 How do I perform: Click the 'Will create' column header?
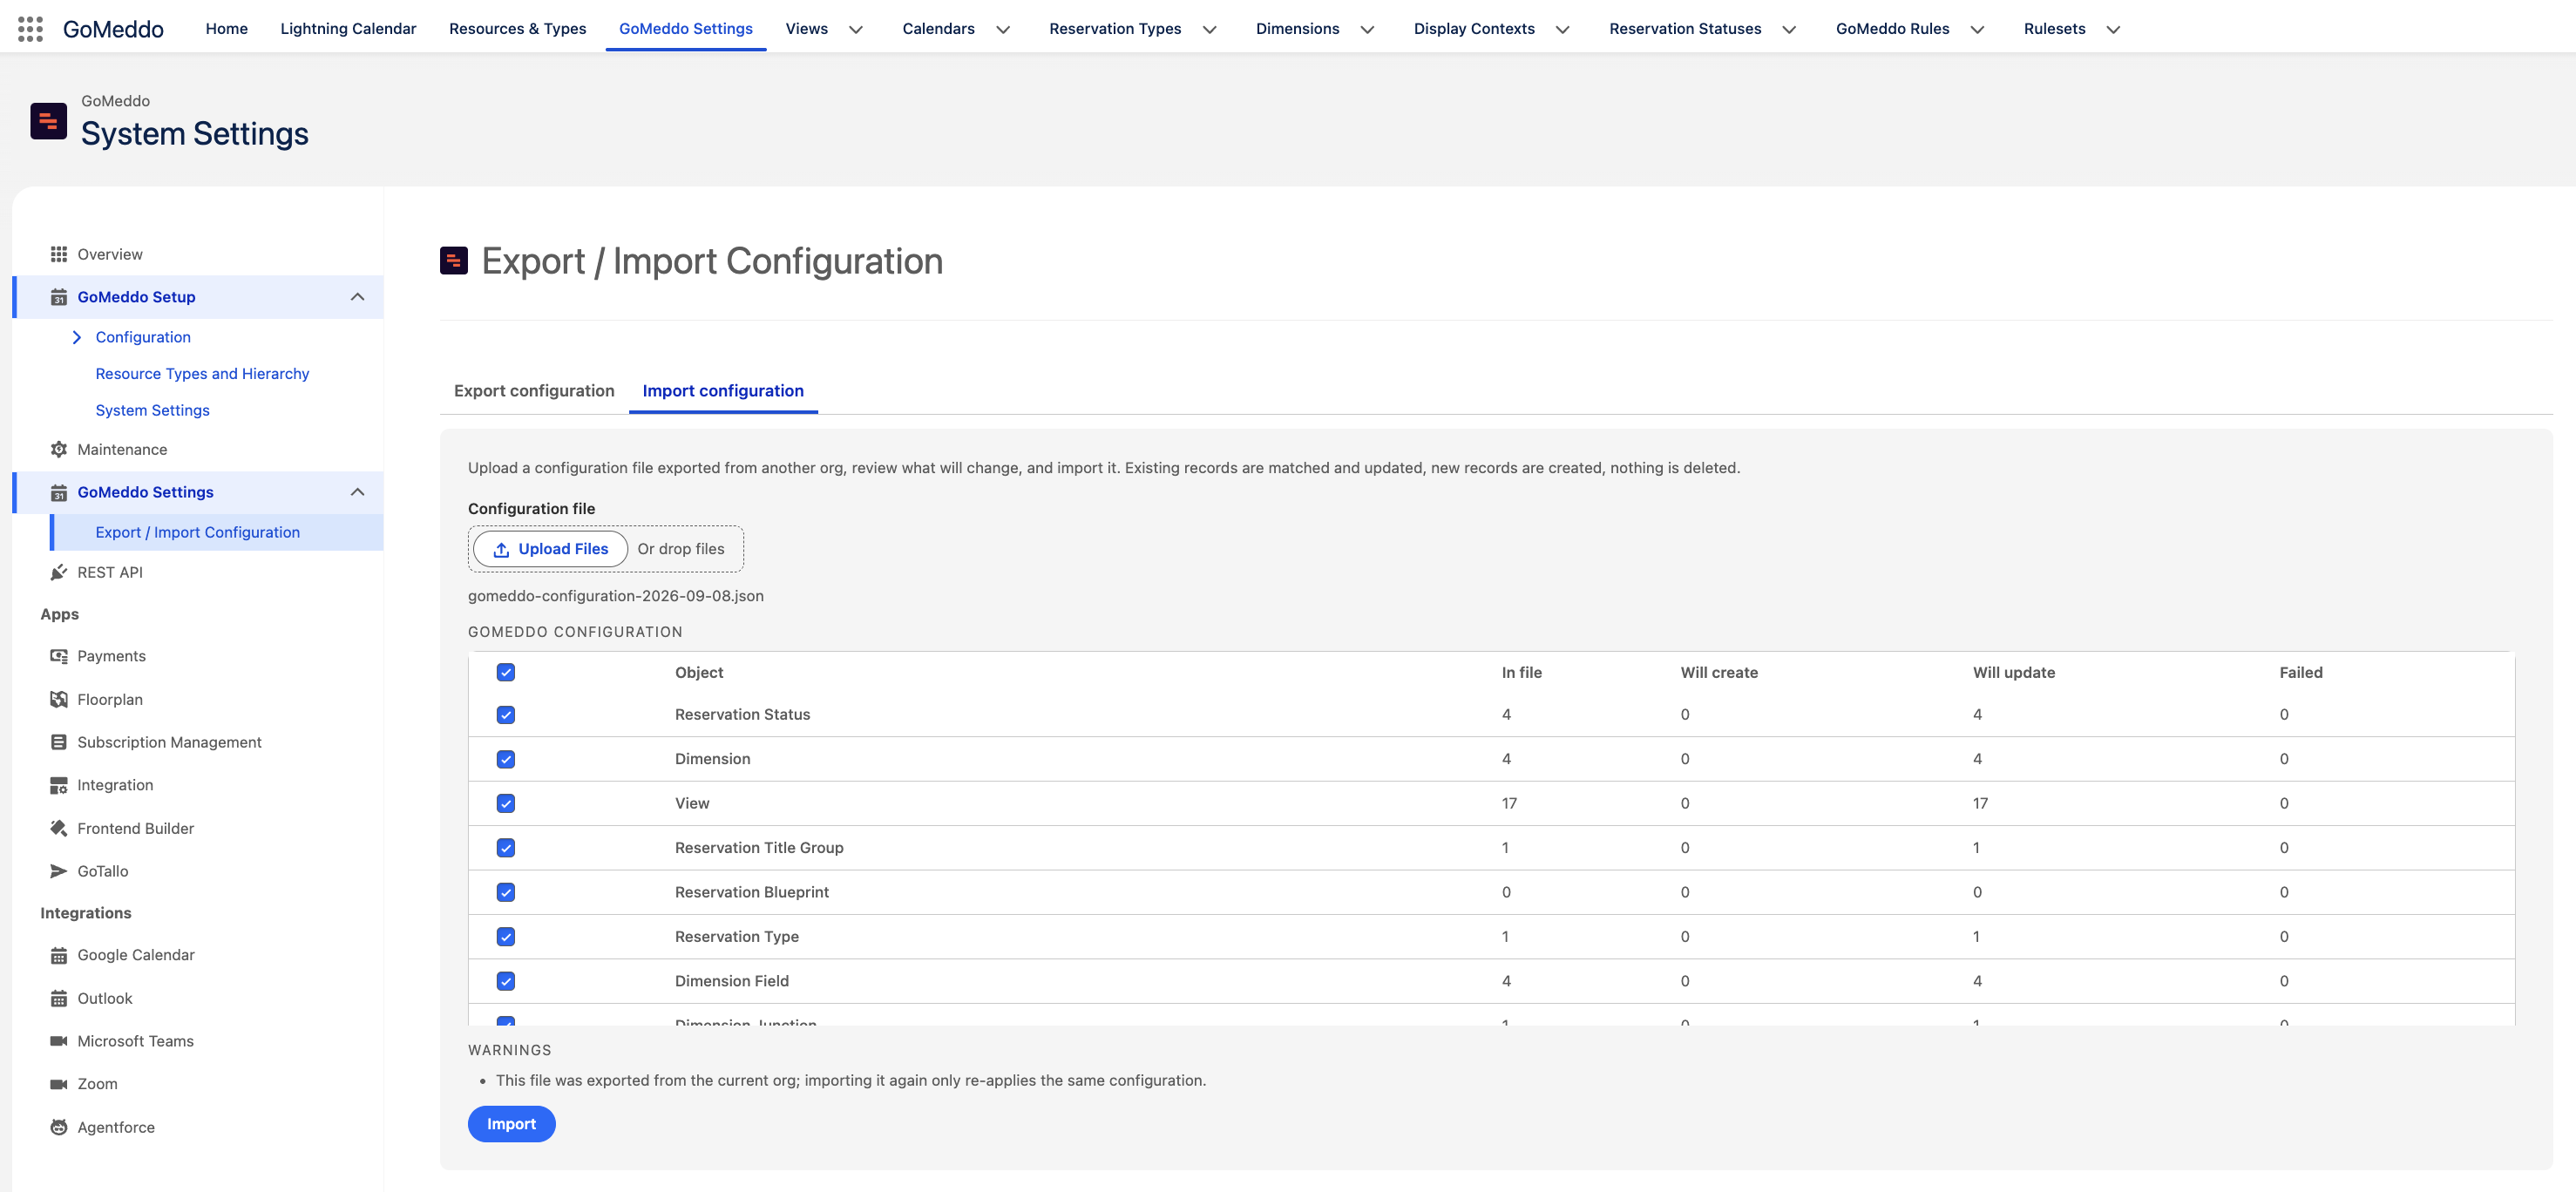click(x=1719, y=672)
